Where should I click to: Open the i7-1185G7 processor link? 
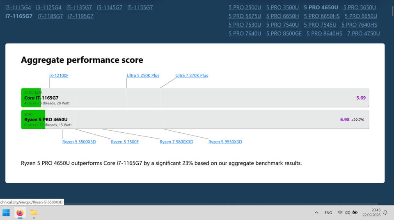pos(50,16)
